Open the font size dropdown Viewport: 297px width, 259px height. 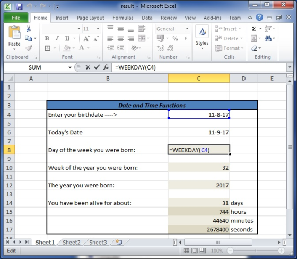point(98,29)
